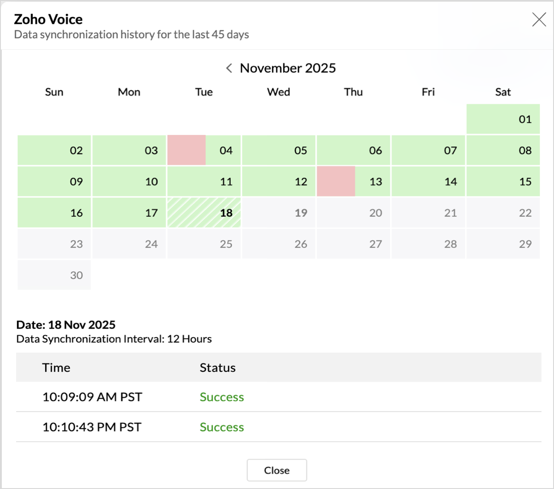Select the date 30 cell
554x489 pixels.
[x=54, y=275]
